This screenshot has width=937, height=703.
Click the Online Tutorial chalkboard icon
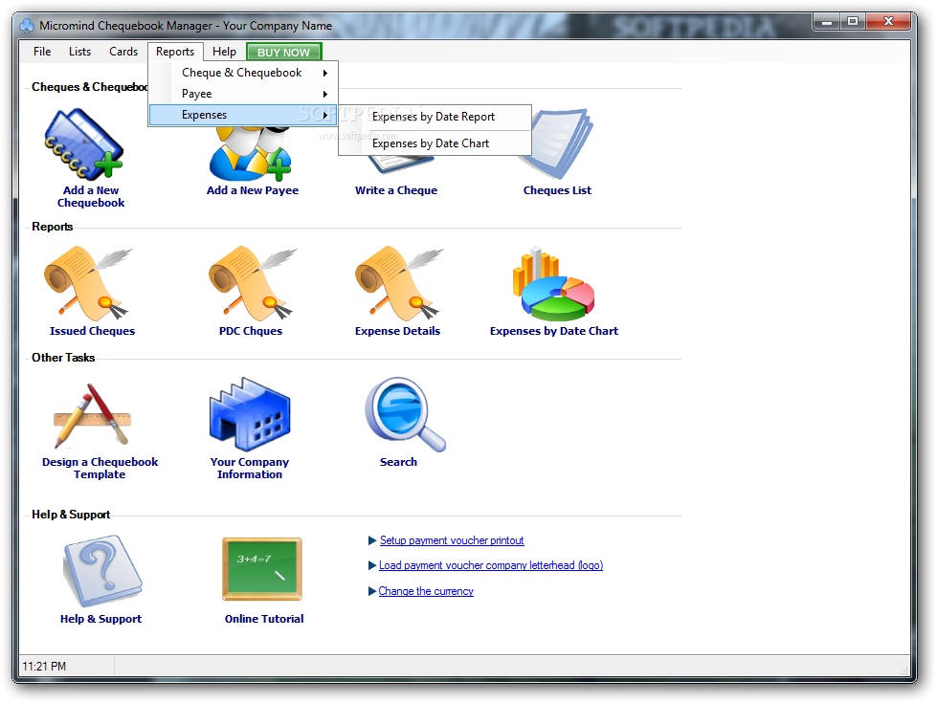(x=261, y=568)
